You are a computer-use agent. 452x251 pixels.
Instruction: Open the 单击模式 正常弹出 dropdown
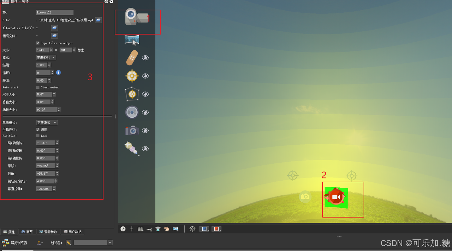tap(47, 123)
